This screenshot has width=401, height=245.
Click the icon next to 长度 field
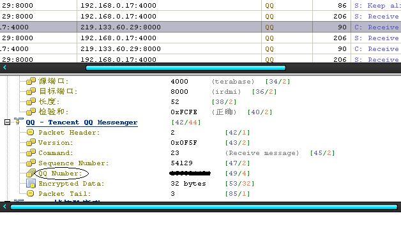pos(31,101)
